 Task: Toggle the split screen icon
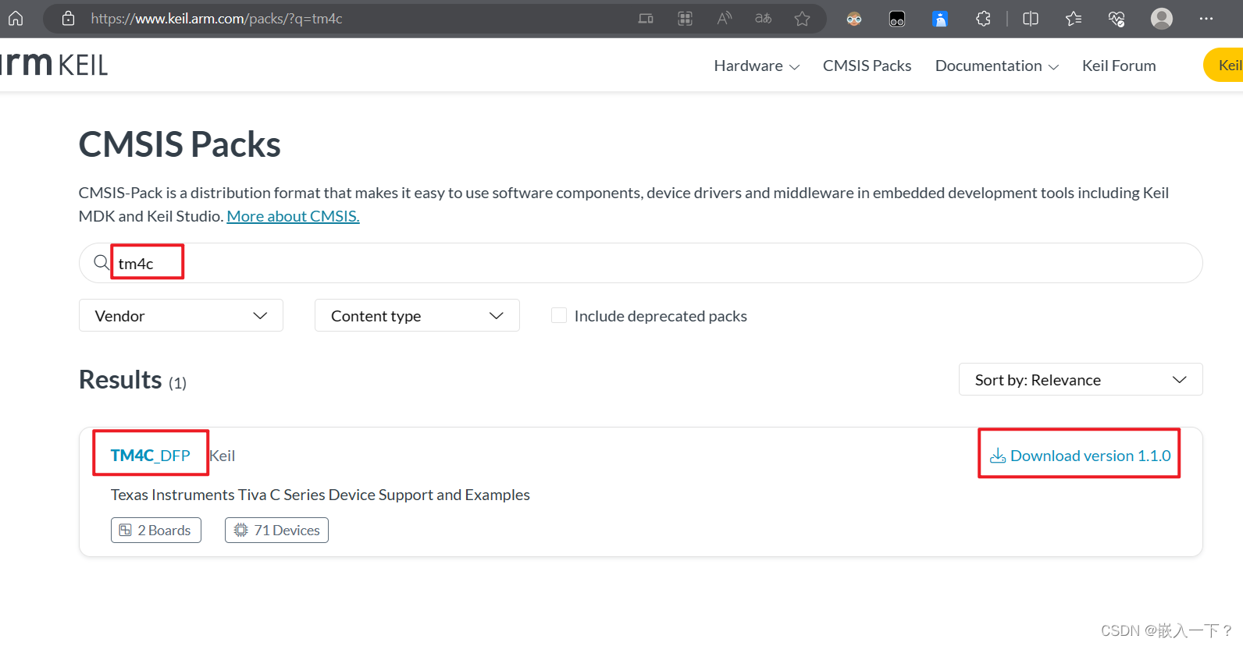[x=1031, y=19]
